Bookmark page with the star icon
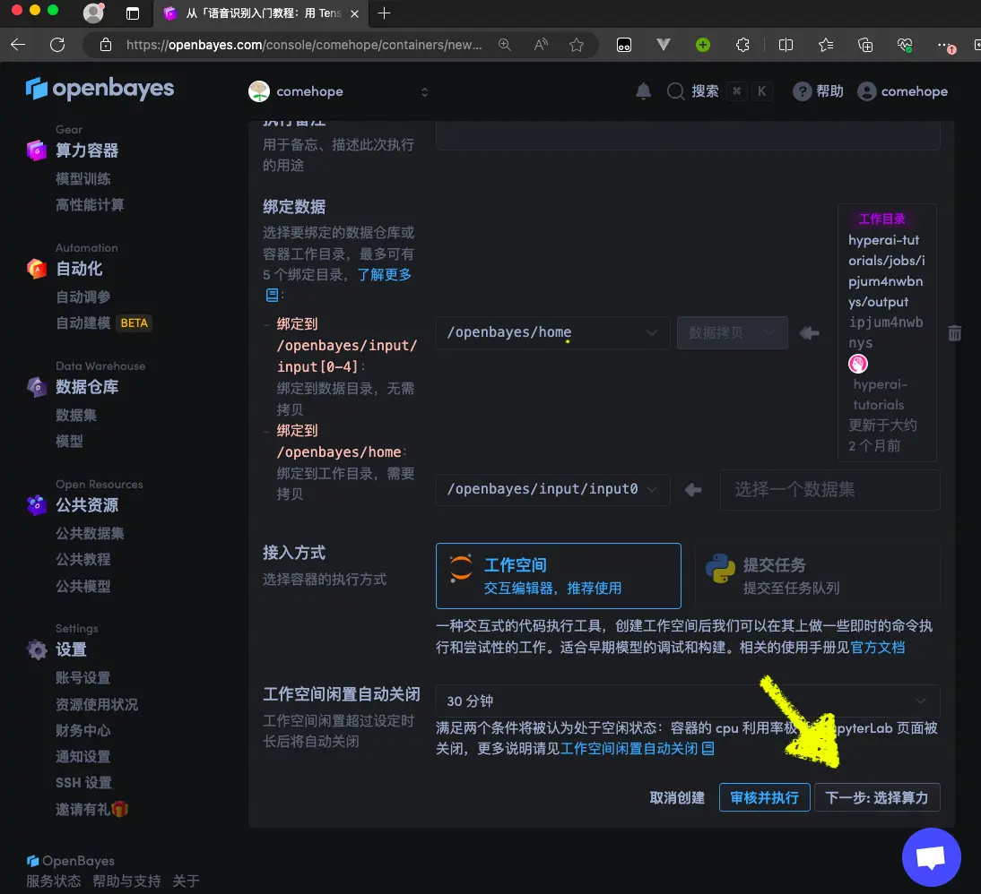The image size is (981, 894). point(577,45)
